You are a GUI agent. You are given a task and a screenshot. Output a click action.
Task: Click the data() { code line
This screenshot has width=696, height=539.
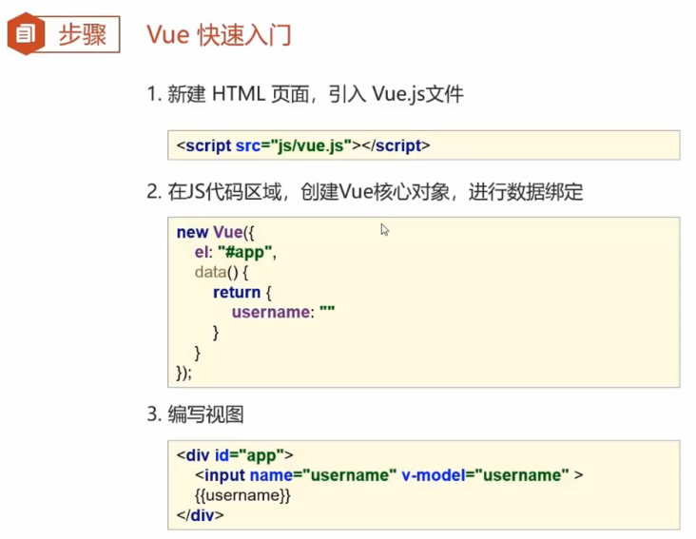(x=221, y=272)
